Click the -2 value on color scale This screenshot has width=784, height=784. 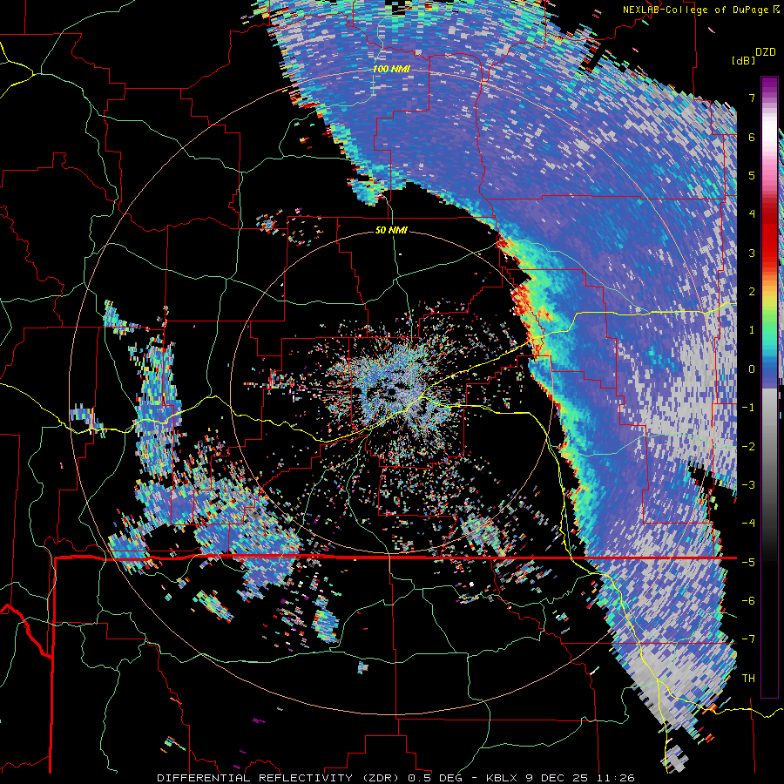pyautogui.click(x=748, y=446)
